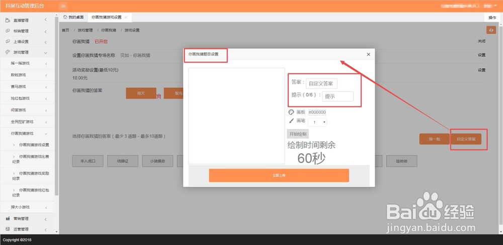Click 设置 link for 专场名称 row

481,55
